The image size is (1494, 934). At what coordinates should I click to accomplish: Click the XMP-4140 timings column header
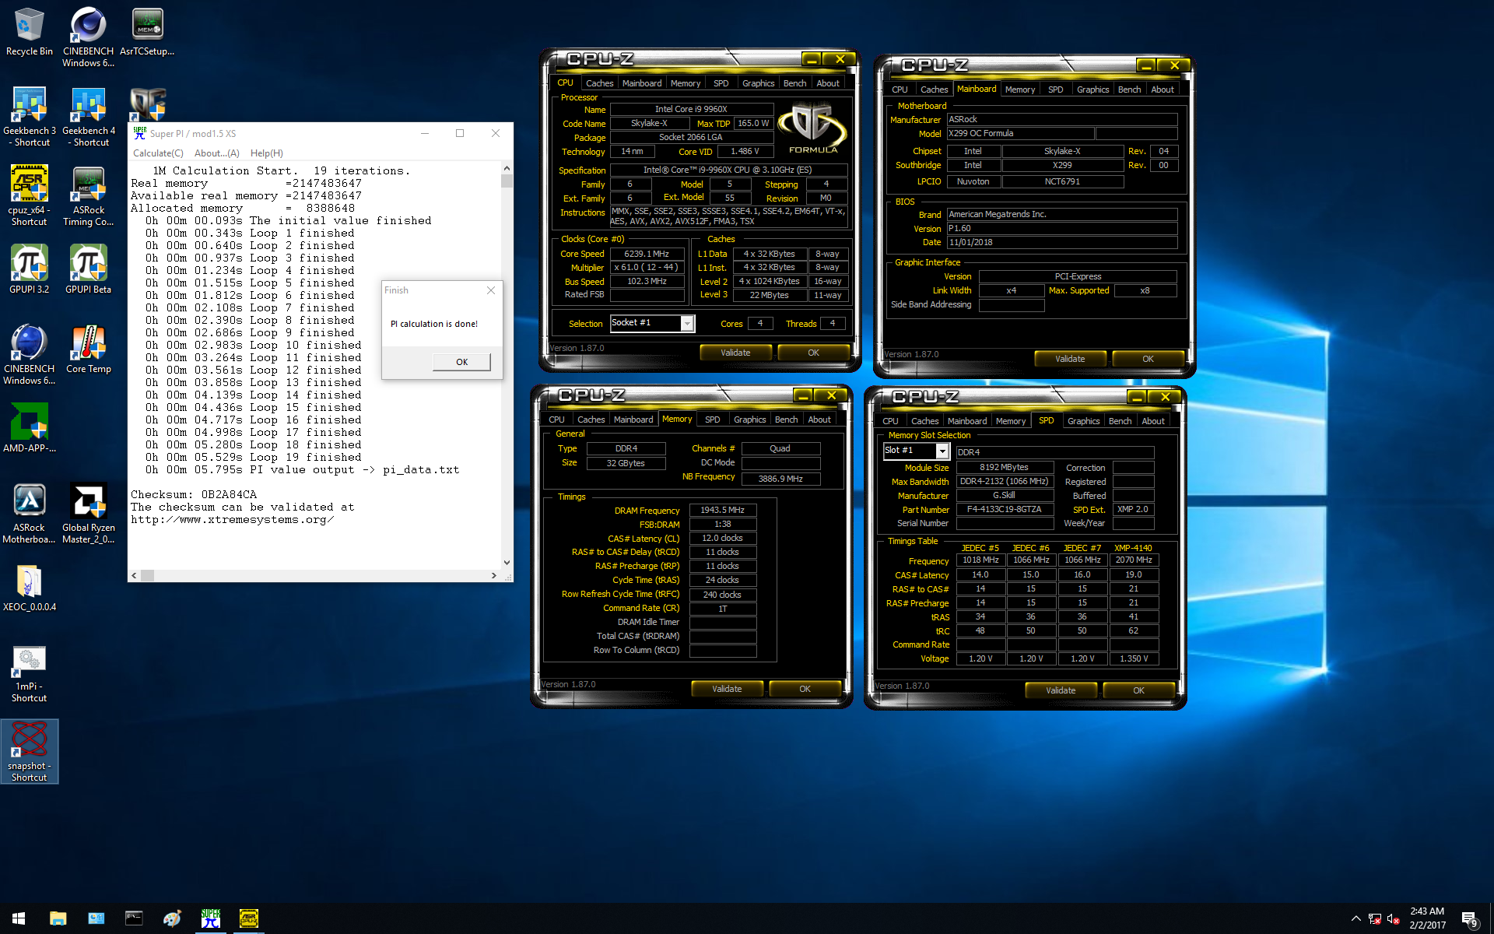1133,548
